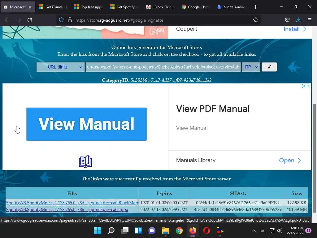Click the blue book manuals icon
The width and height of the screenshot is (317, 238).
tap(85, 161)
